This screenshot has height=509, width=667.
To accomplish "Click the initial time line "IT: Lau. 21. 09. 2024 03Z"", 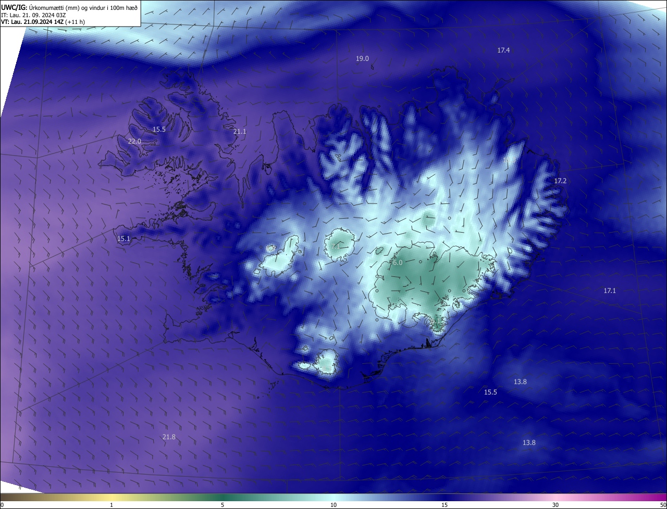I will coord(33,15).
